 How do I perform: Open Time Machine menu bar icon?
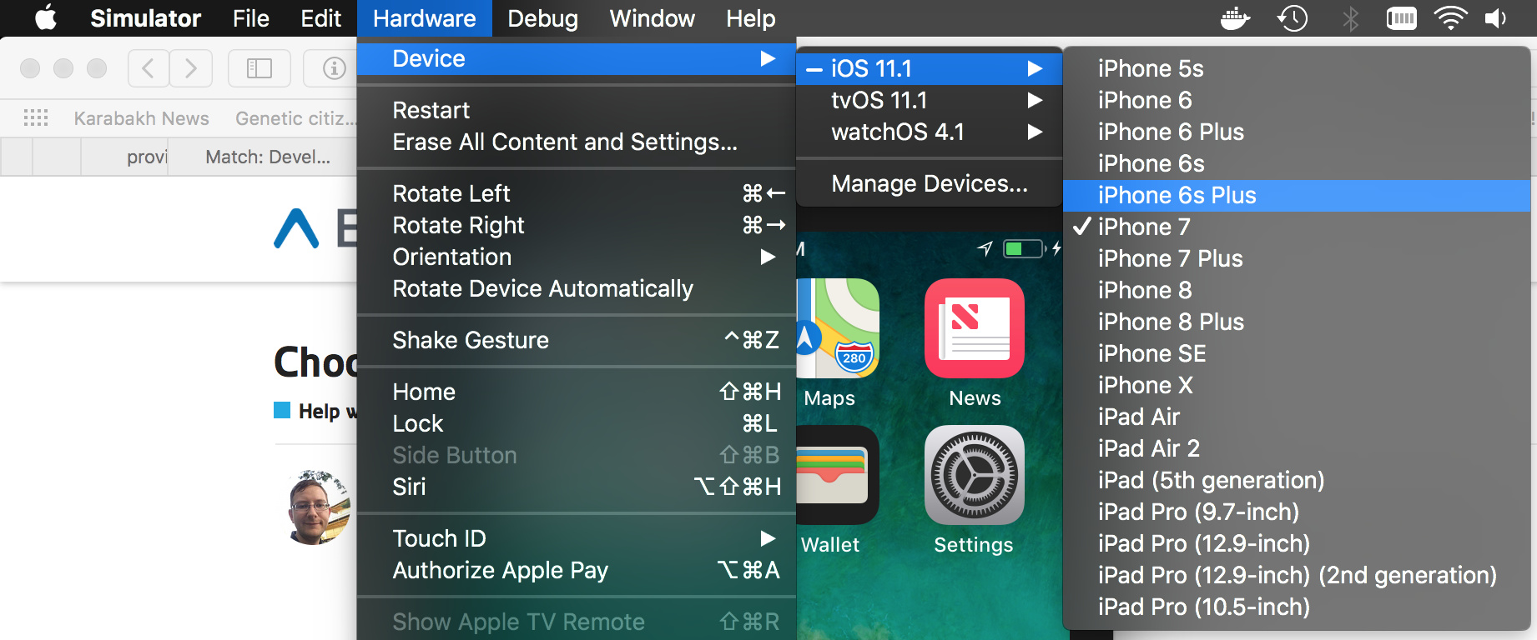pos(1293,18)
